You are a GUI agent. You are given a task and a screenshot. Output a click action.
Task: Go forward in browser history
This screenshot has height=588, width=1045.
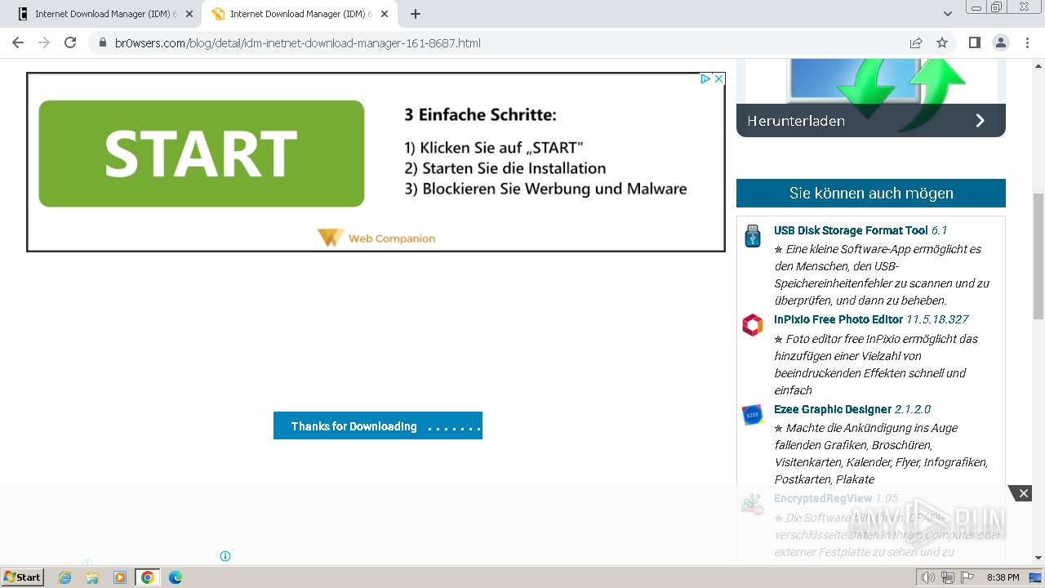(44, 42)
